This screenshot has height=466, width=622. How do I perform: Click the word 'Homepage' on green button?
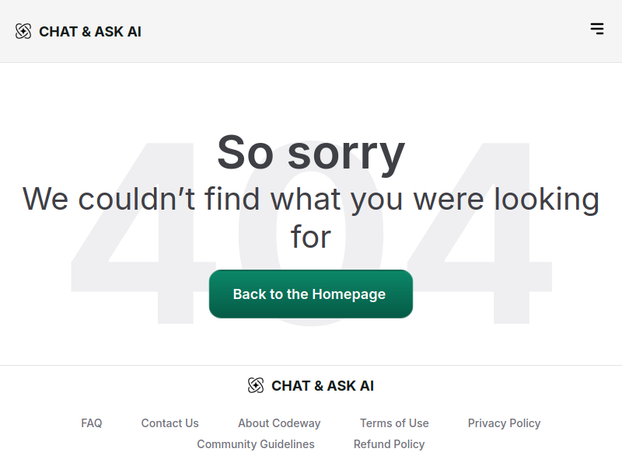348,294
